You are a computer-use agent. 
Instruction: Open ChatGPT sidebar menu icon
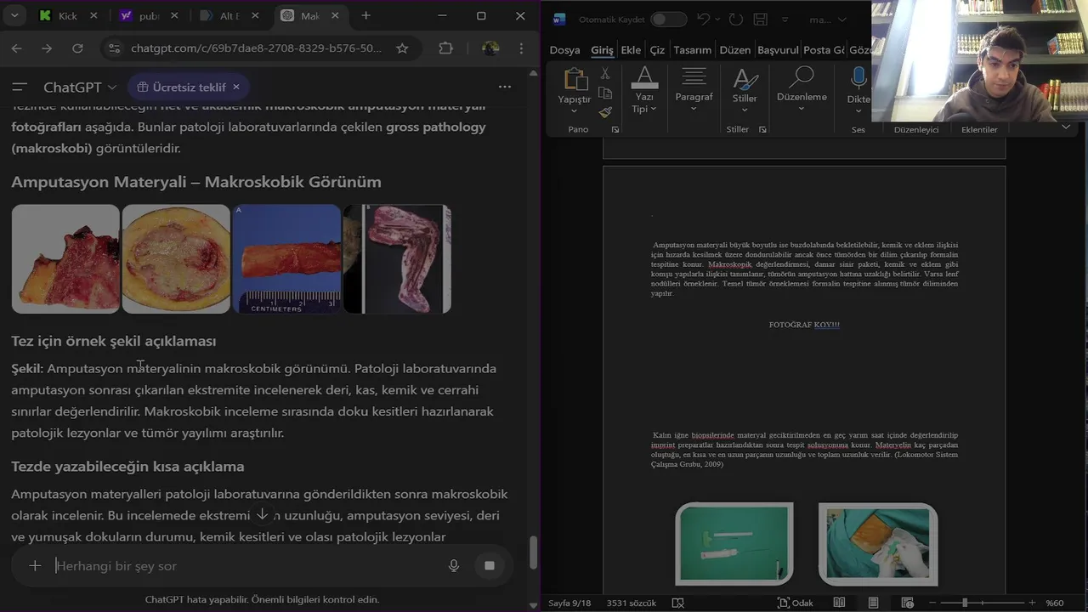(20, 87)
